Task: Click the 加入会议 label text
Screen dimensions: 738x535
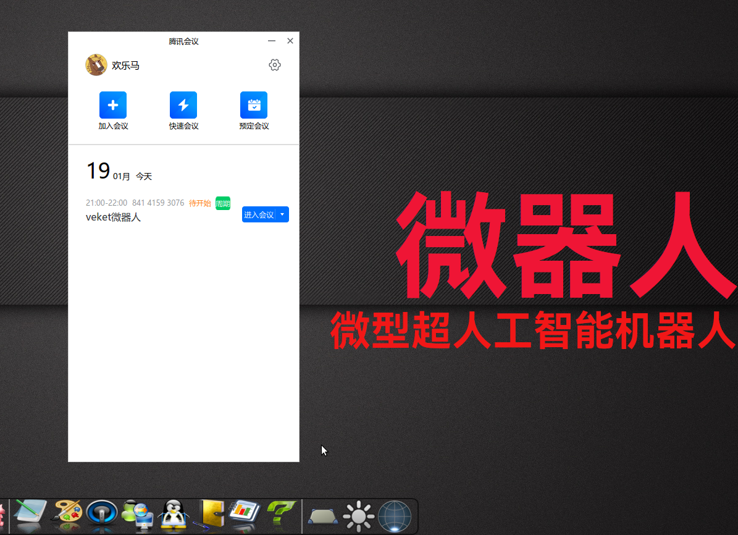Action: (113, 126)
